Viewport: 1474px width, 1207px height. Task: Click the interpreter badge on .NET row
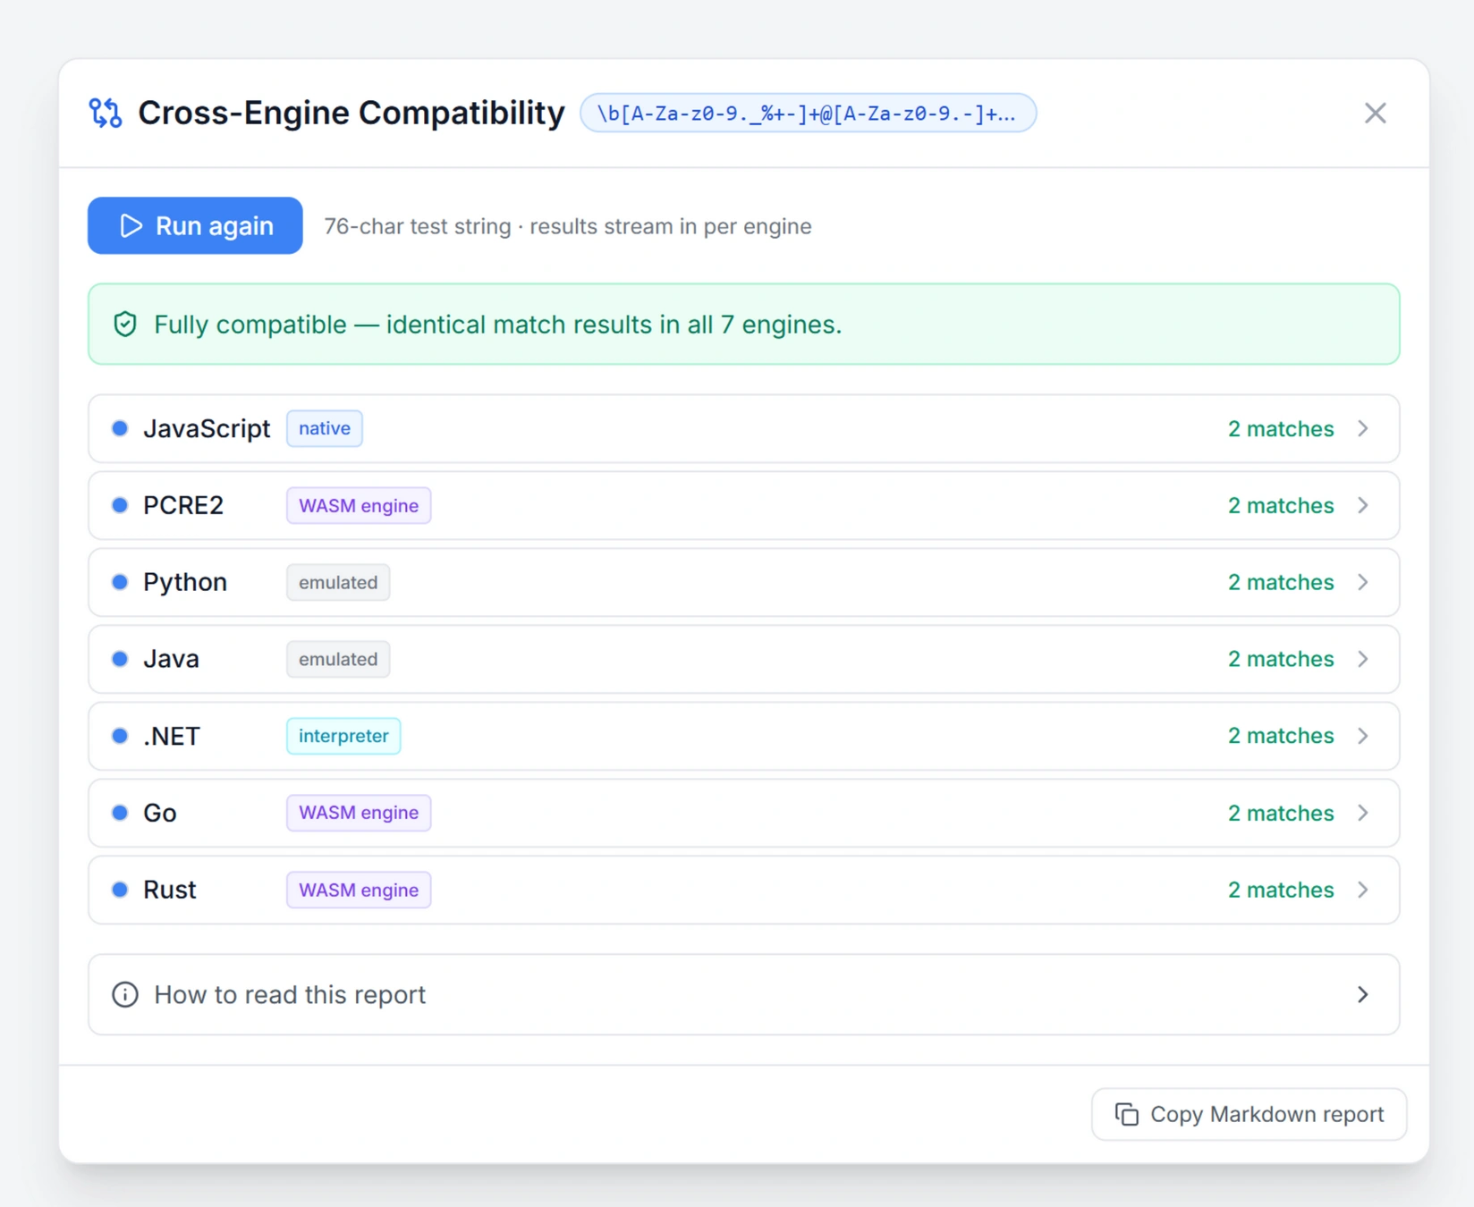coord(343,736)
